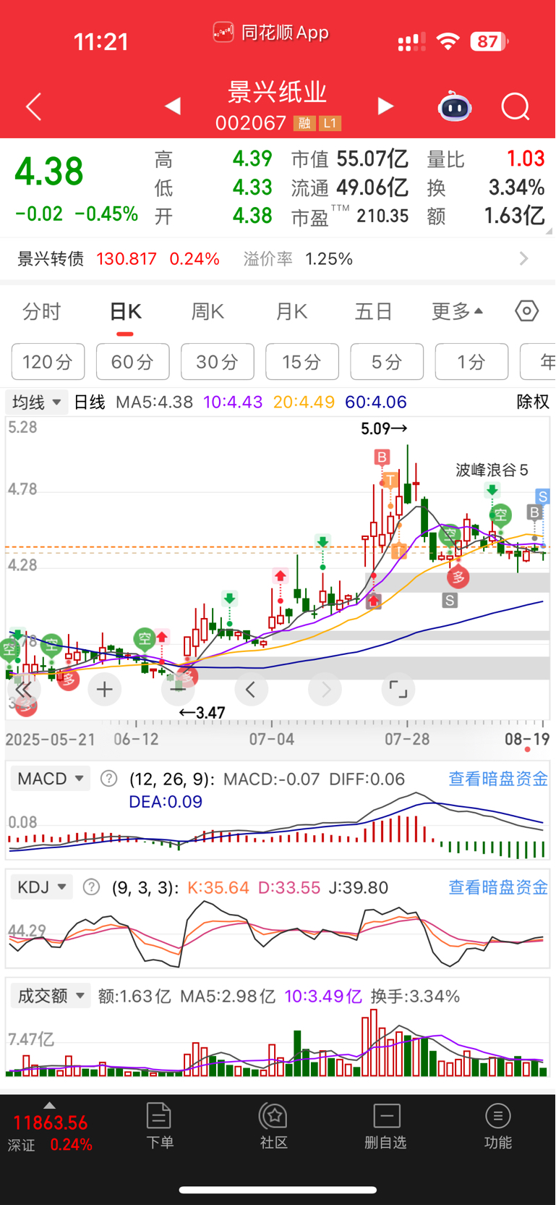Tap the 融 margin badge
556x1205 pixels.
(304, 124)
